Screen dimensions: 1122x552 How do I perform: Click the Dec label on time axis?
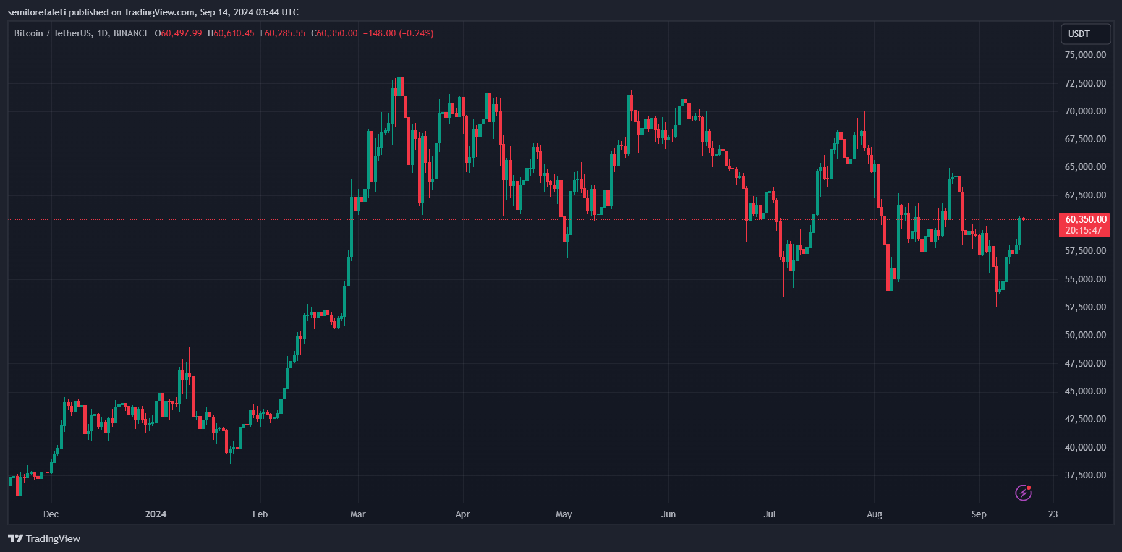point(51,514)
